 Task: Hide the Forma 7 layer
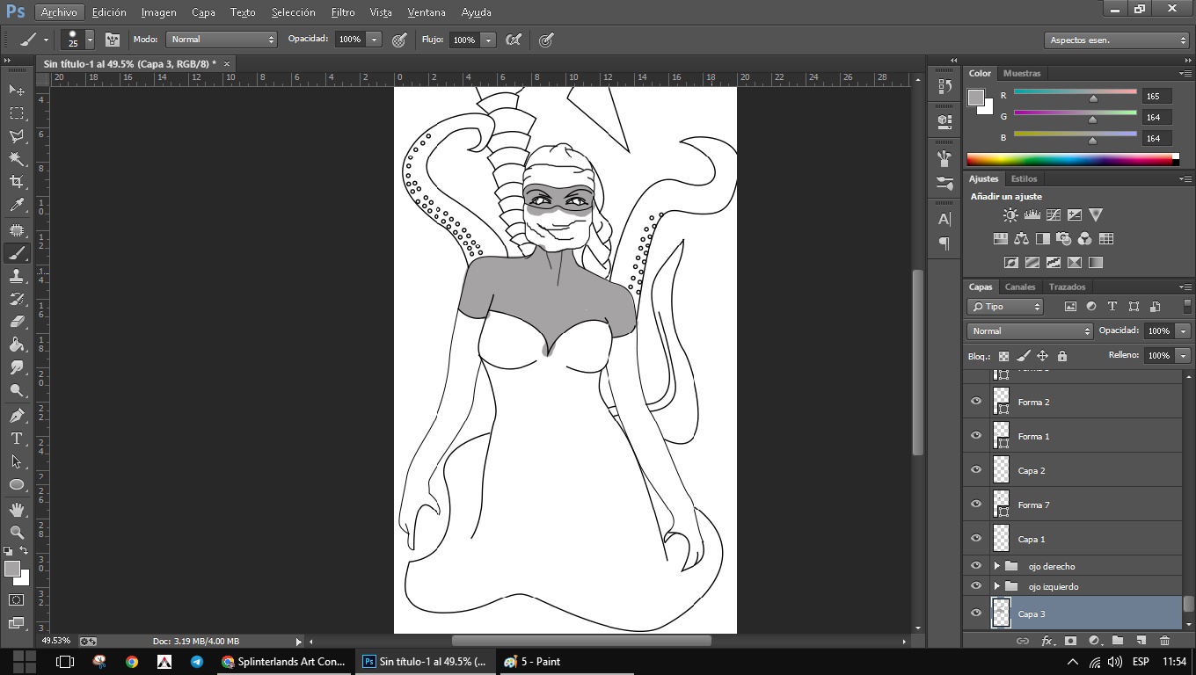(976, 504)
